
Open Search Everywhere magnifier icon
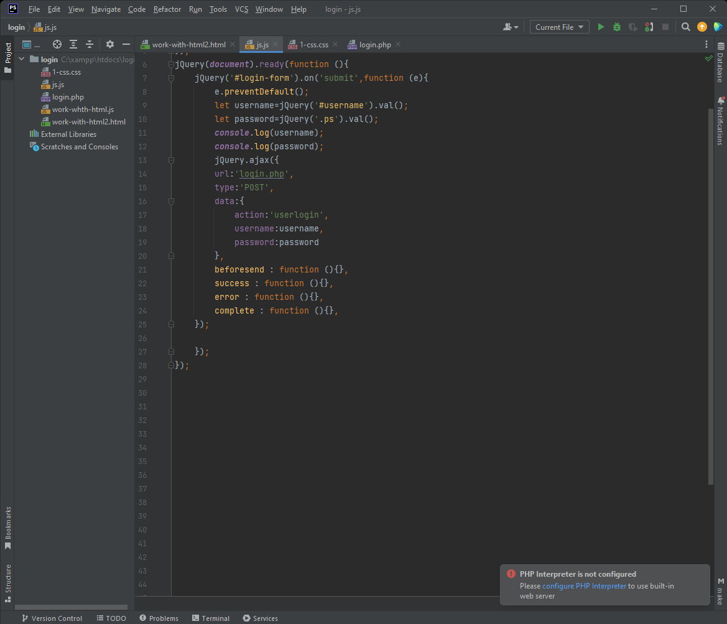pos(686,27)
